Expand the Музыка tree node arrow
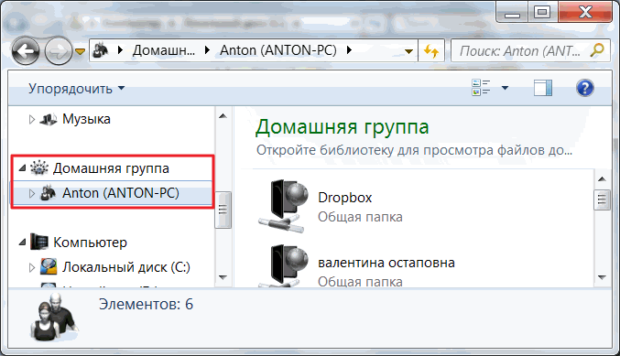The height and width of the screenshot is (356, 620). coord(32,119)
